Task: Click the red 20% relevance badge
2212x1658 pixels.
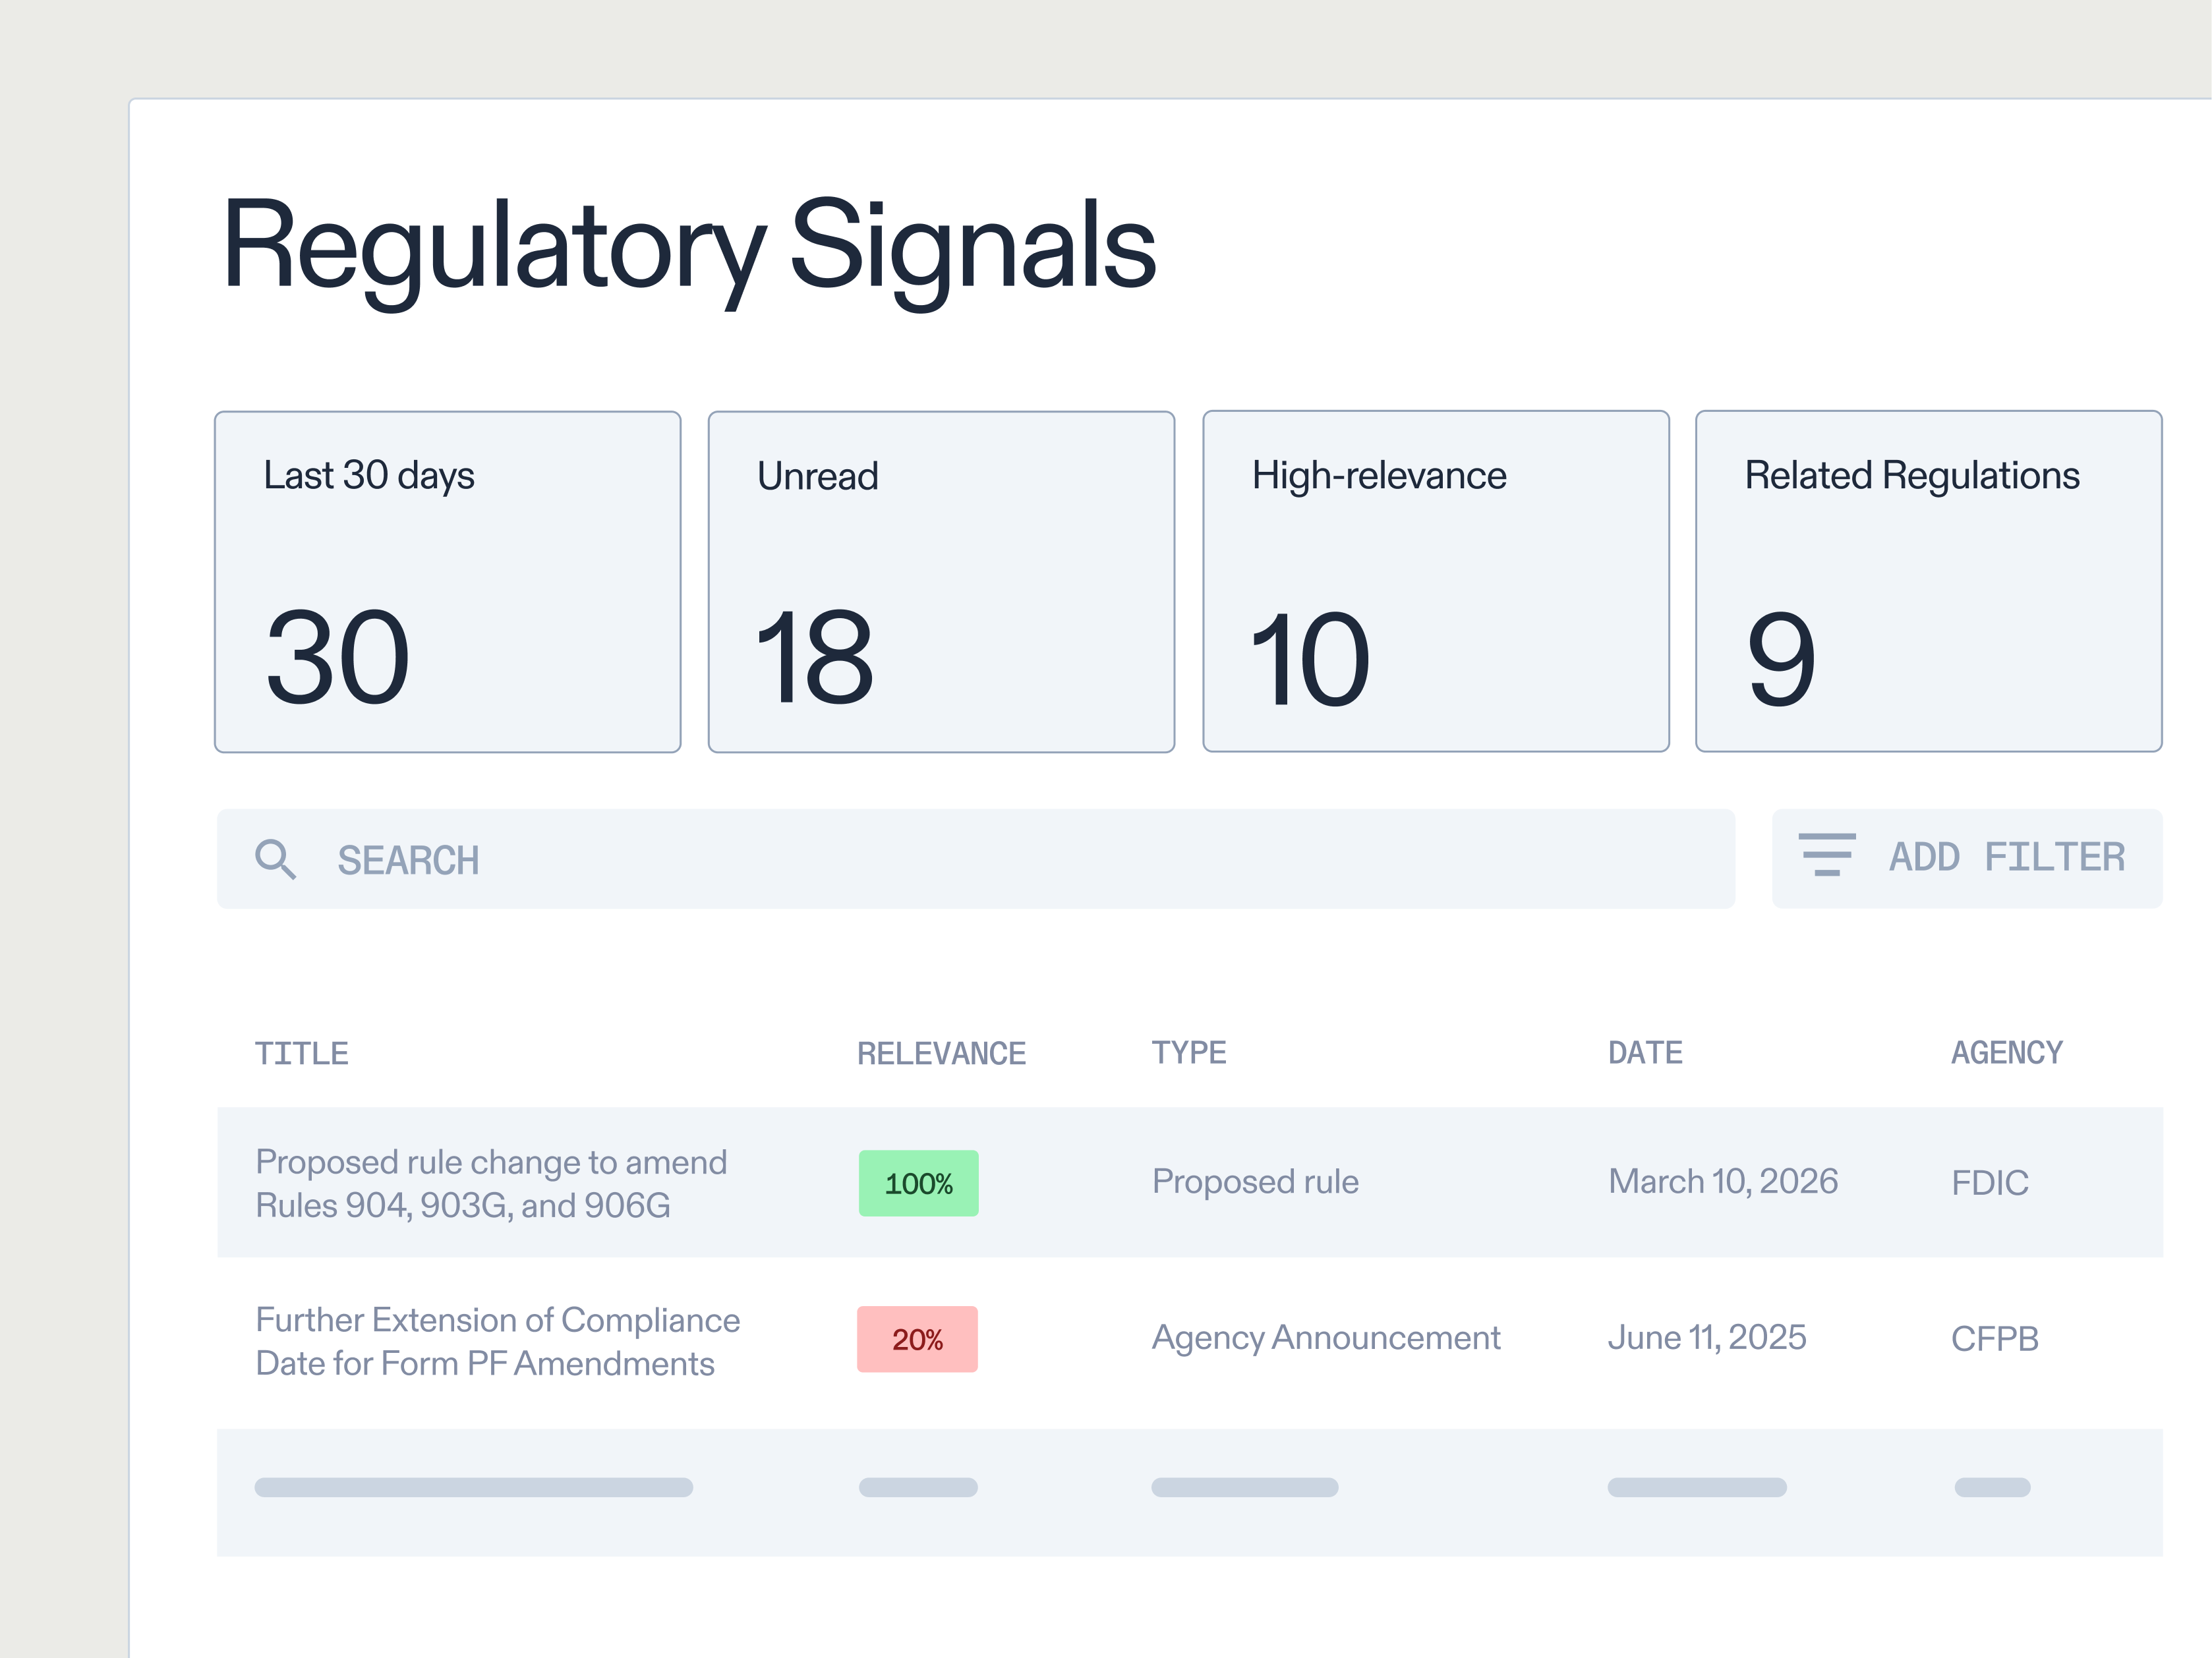Action: [917, 1339]
